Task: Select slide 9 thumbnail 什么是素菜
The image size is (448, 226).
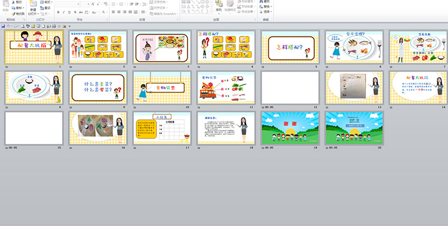Action: [98, 88]
